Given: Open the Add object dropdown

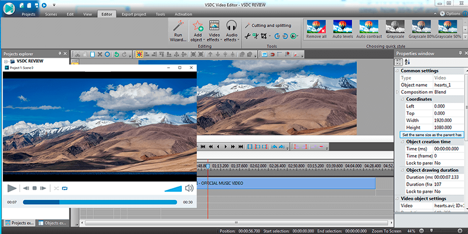Looking at the screenshot, I should [197, 31].
